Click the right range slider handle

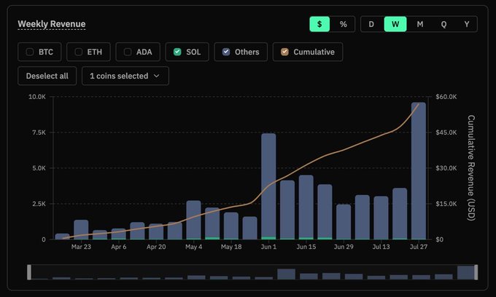point(476,272)
